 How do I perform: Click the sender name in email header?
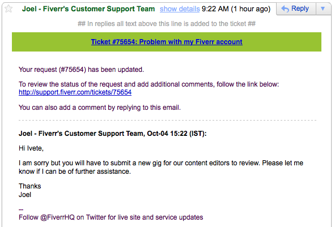[x=88, y=9]
